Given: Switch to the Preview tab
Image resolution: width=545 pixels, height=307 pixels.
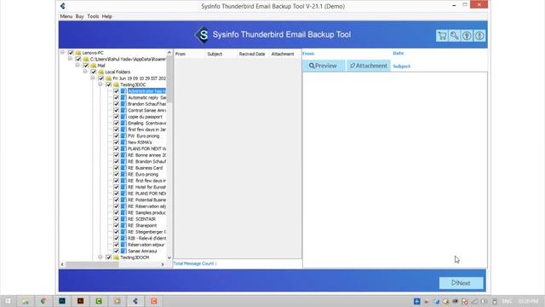Looking at the screenshot, I should 324,66.
